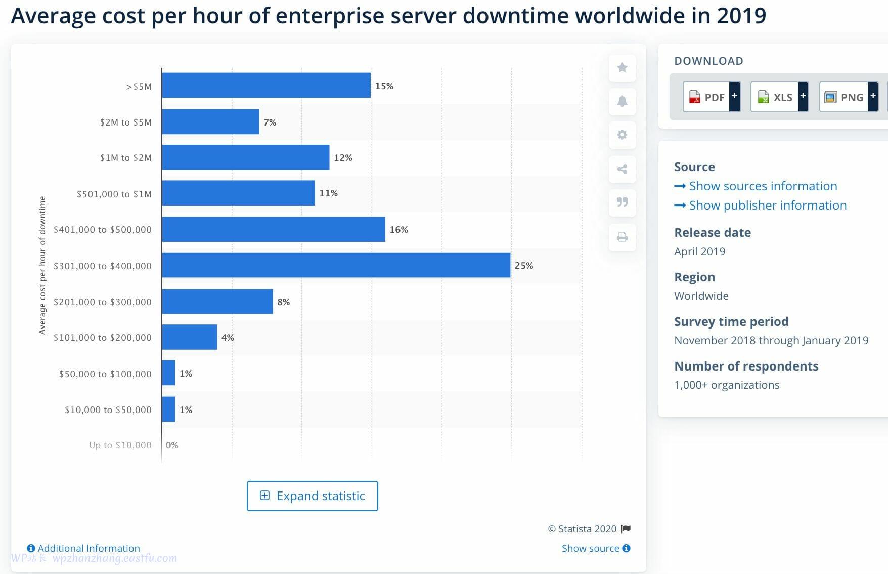Image resolution: width=888 pixels, height=574 pixels.
Task: Click the 'April 2019' release date text
Action: point(699,252)
